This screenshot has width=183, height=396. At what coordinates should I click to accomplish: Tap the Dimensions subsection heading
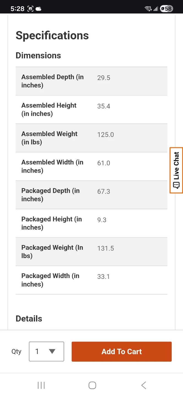(38, 56)
